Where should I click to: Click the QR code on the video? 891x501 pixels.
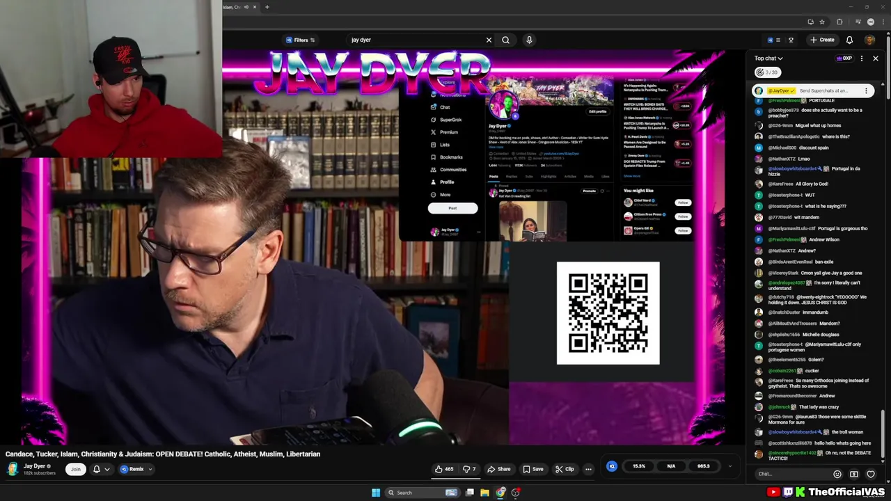608,313
